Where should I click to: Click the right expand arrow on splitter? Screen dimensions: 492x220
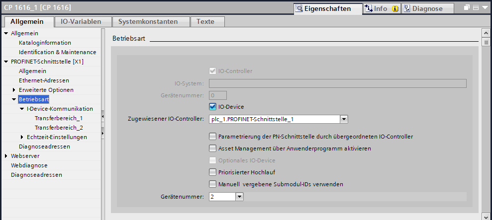(102, 133)
